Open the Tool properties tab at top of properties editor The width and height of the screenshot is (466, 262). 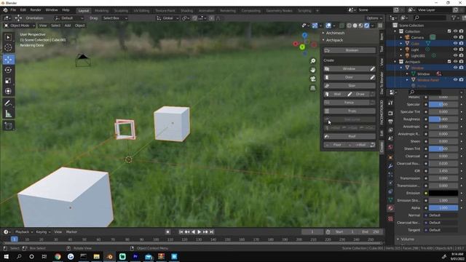point(390,103)
